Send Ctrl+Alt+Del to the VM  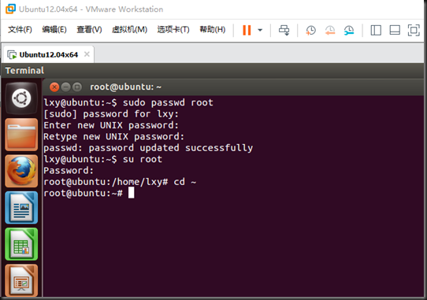284,30
